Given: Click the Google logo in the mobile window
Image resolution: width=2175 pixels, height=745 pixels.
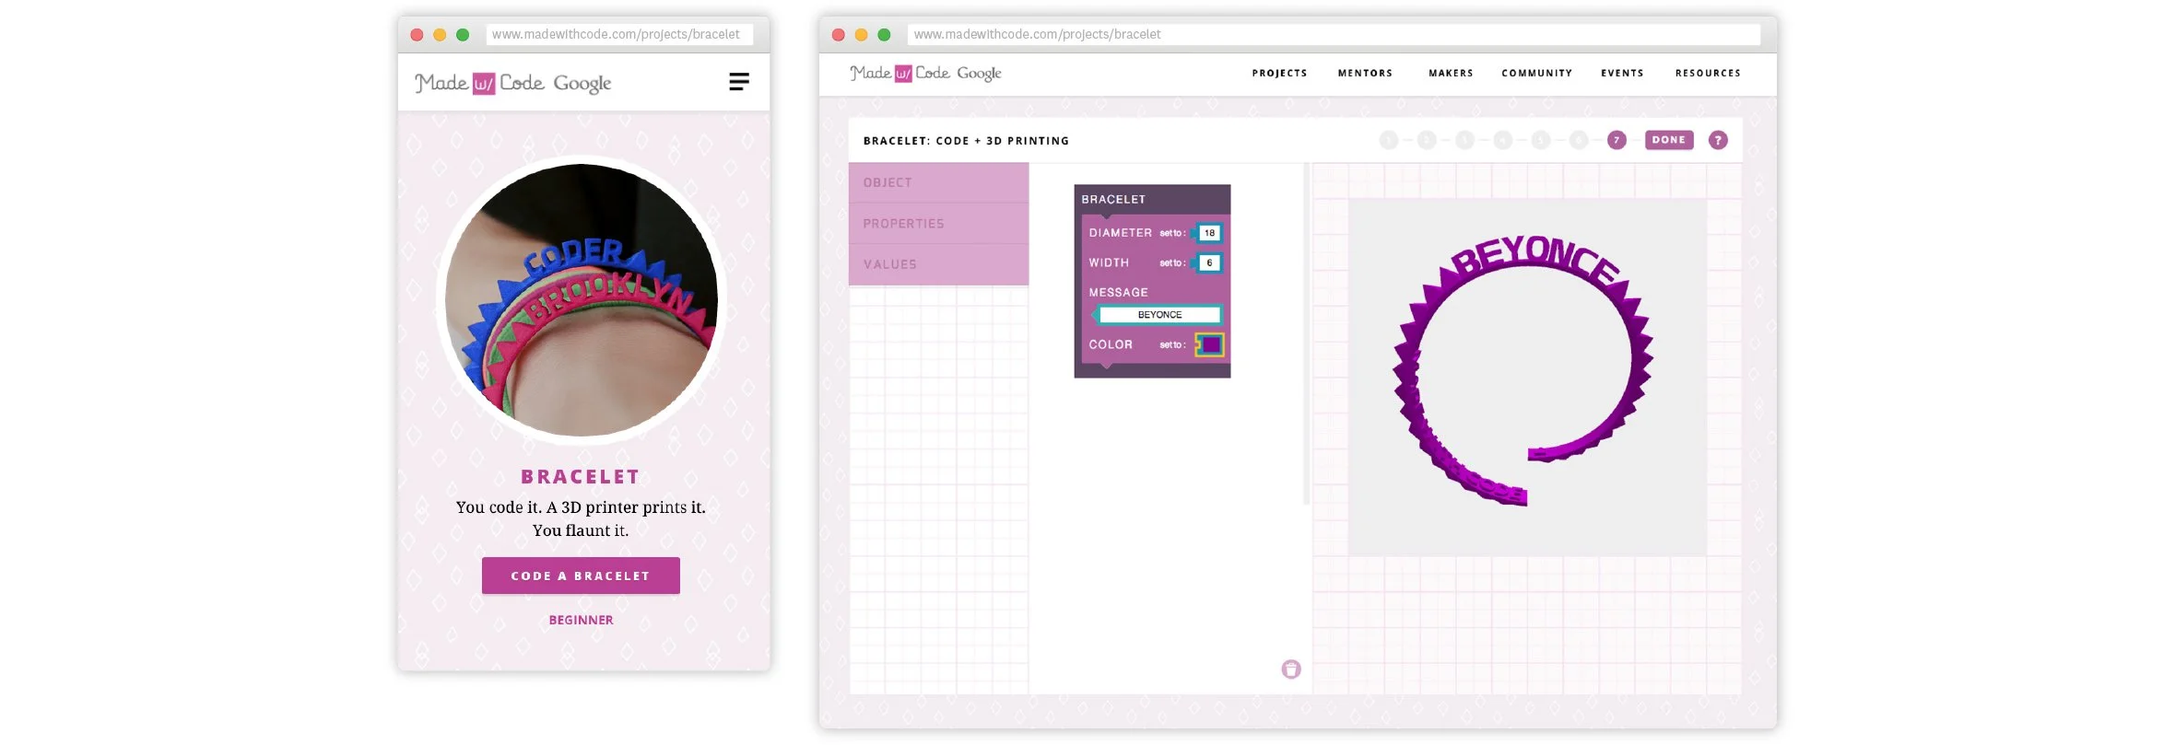Looking at the screenshot, I should [582, 84].
